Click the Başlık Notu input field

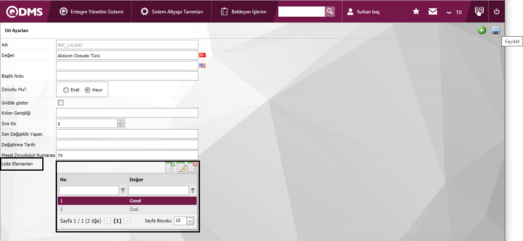pos(127,76)
